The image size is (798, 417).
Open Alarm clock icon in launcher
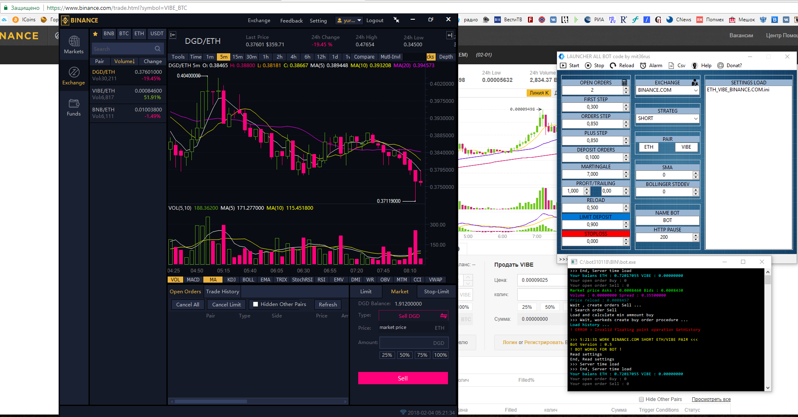point(643,66)
